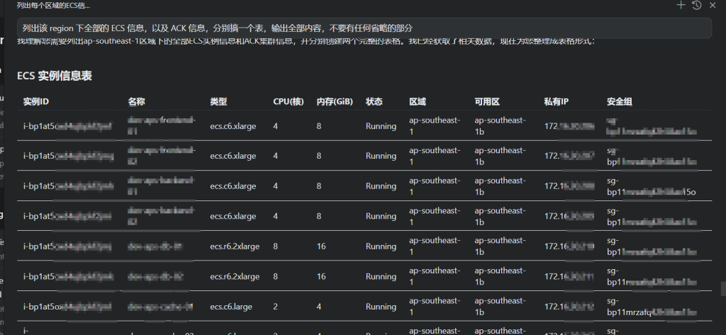Click the CPU(核) column header
The height and width of the screenshot is (335, 726).
pyautogui.click(x=289, y=102)
